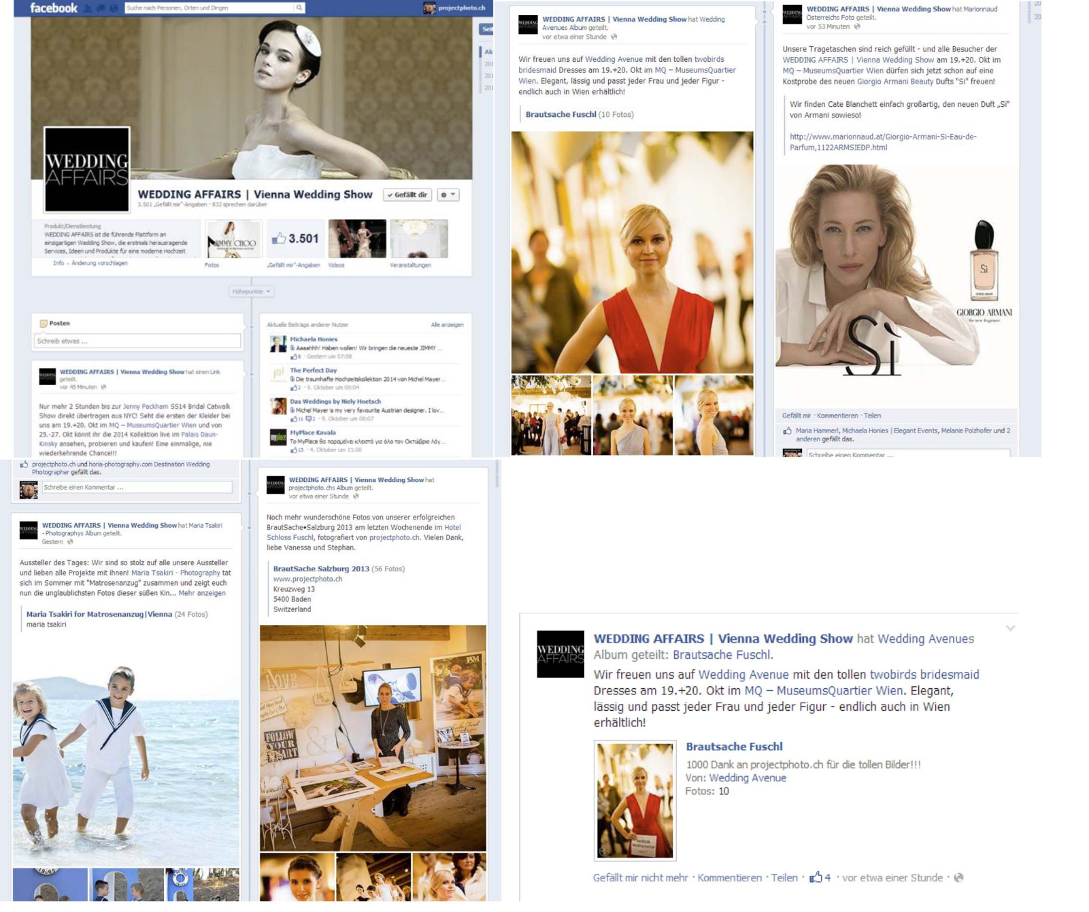
Task: Open notifications globe icon in header
Action: pos(114,9)
